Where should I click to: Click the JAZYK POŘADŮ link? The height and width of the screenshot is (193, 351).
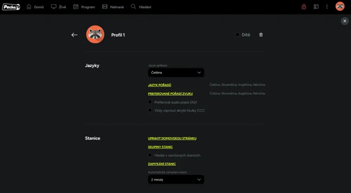click(159, 85)
